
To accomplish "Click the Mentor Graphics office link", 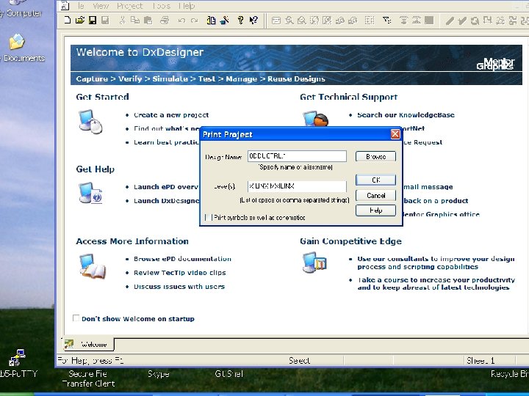I will (441, 214).
